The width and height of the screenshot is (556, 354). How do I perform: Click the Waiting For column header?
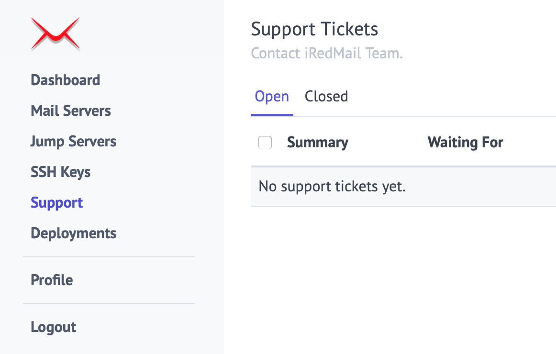tap(465, 143)
